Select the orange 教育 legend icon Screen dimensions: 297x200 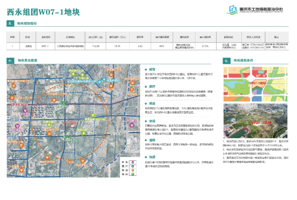133,170
